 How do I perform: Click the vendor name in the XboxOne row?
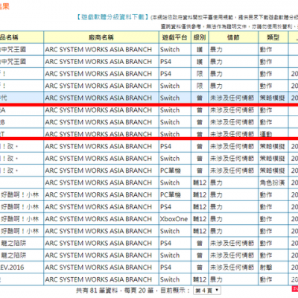pos(98,219)
